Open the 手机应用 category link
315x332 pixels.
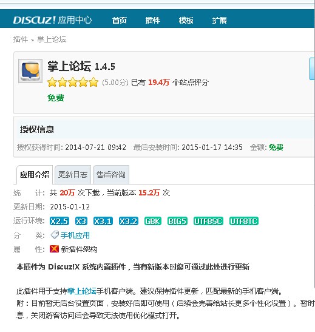pyautogui.click(x=75, y=235)
